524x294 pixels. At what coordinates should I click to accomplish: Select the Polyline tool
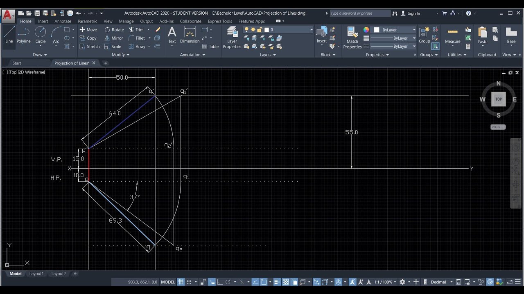[x=24, y=35]
